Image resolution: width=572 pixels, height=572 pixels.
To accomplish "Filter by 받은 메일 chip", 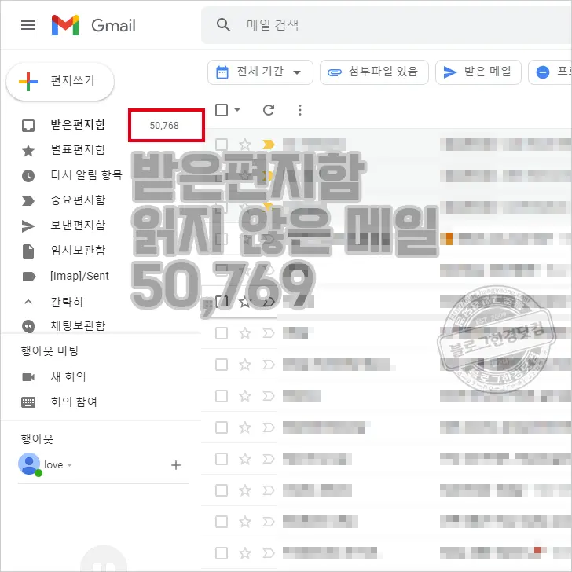I will tap(478, 71).
